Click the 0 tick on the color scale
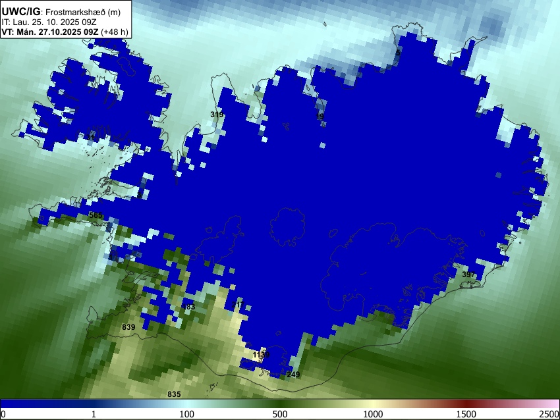Viewport: 560px width, 420px height. coord(3,414)
